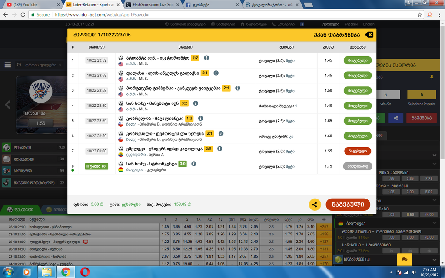Switch language to Русский

coord(351,24)
